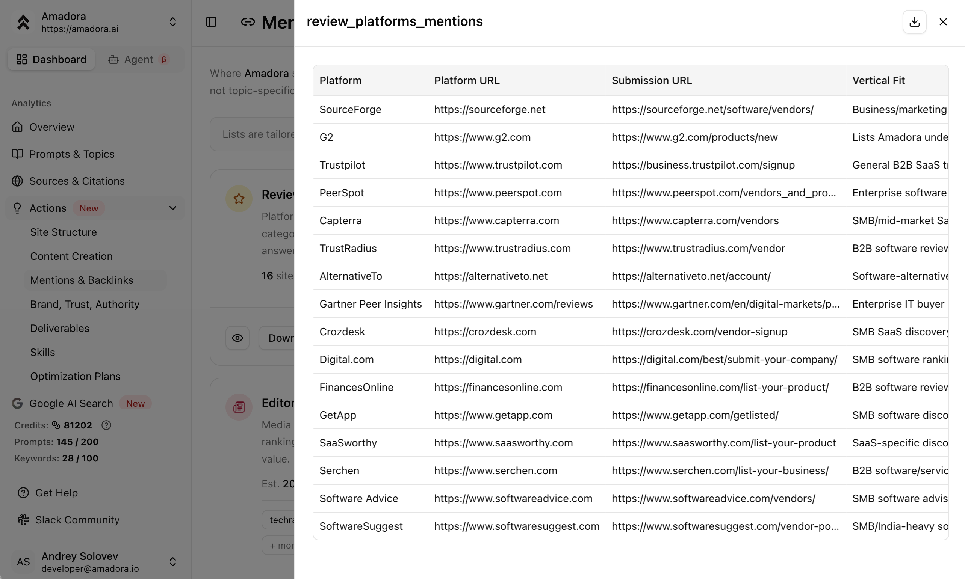Image resolution: width=965 pixels, height=579 pixels.
Task: Open Site Structure
Action: pos(63,232)
